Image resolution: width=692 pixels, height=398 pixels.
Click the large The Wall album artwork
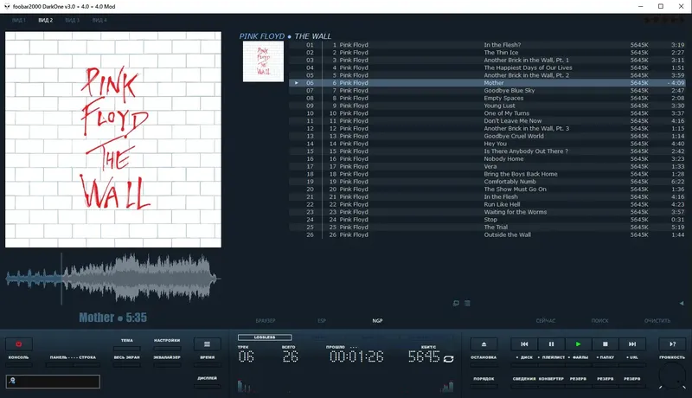coord(113,139)
